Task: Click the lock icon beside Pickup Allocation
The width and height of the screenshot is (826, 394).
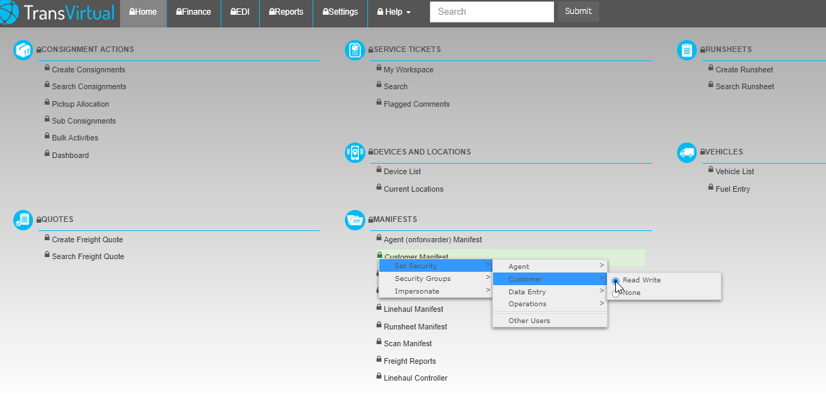Action: [47, 103]
